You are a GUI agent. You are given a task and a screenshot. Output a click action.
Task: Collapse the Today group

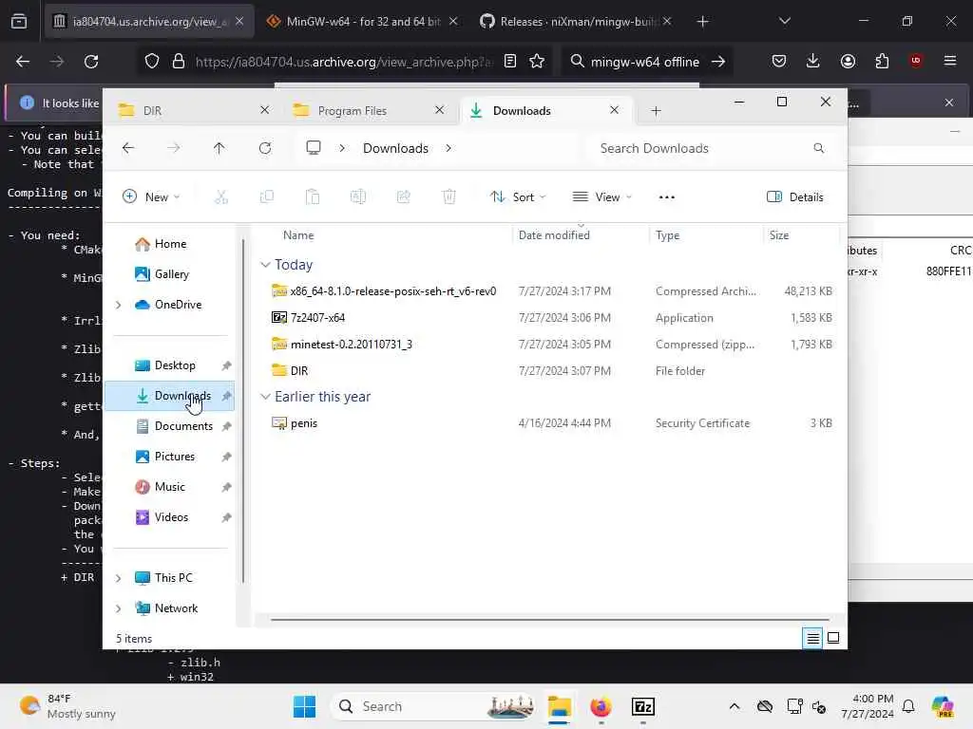click(266, 265)
